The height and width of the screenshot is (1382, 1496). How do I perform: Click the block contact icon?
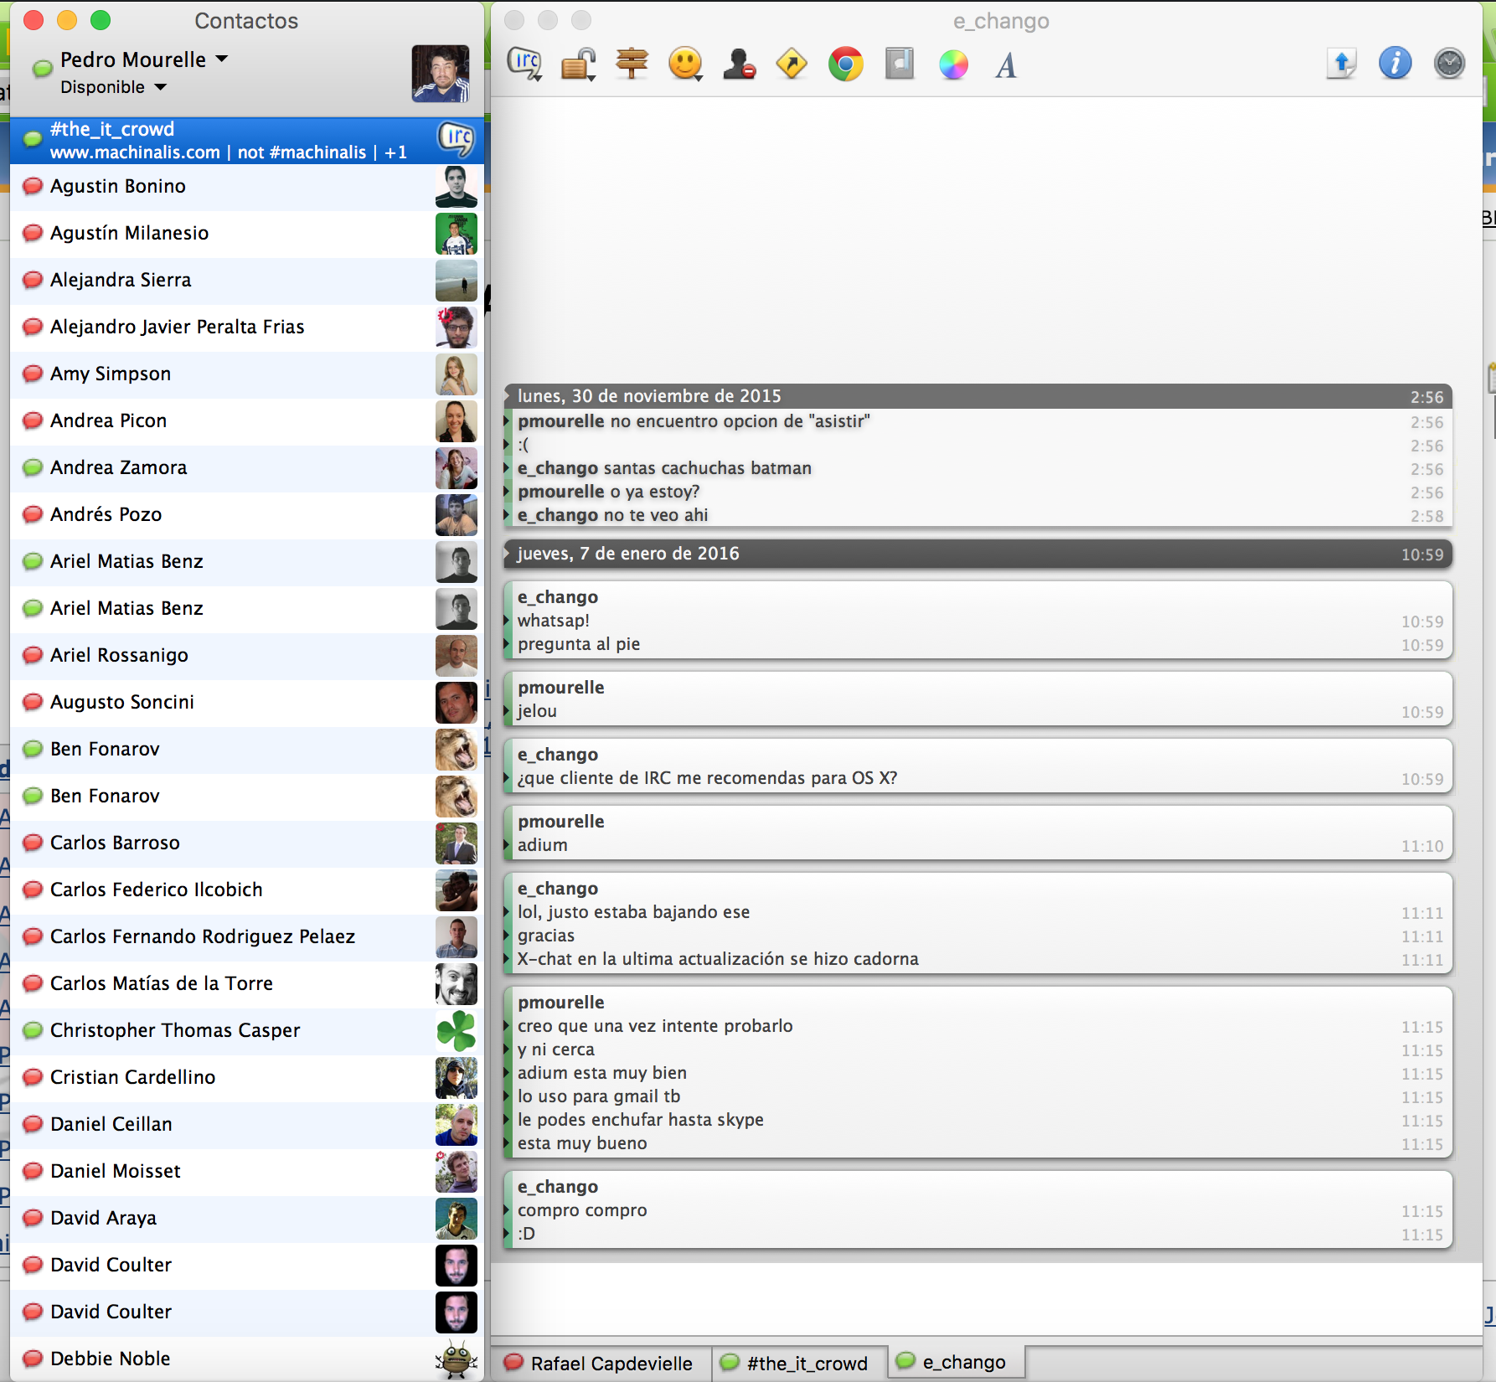[739, 64]
